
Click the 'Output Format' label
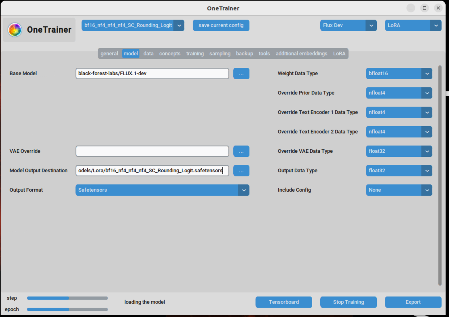pos(26,190)
